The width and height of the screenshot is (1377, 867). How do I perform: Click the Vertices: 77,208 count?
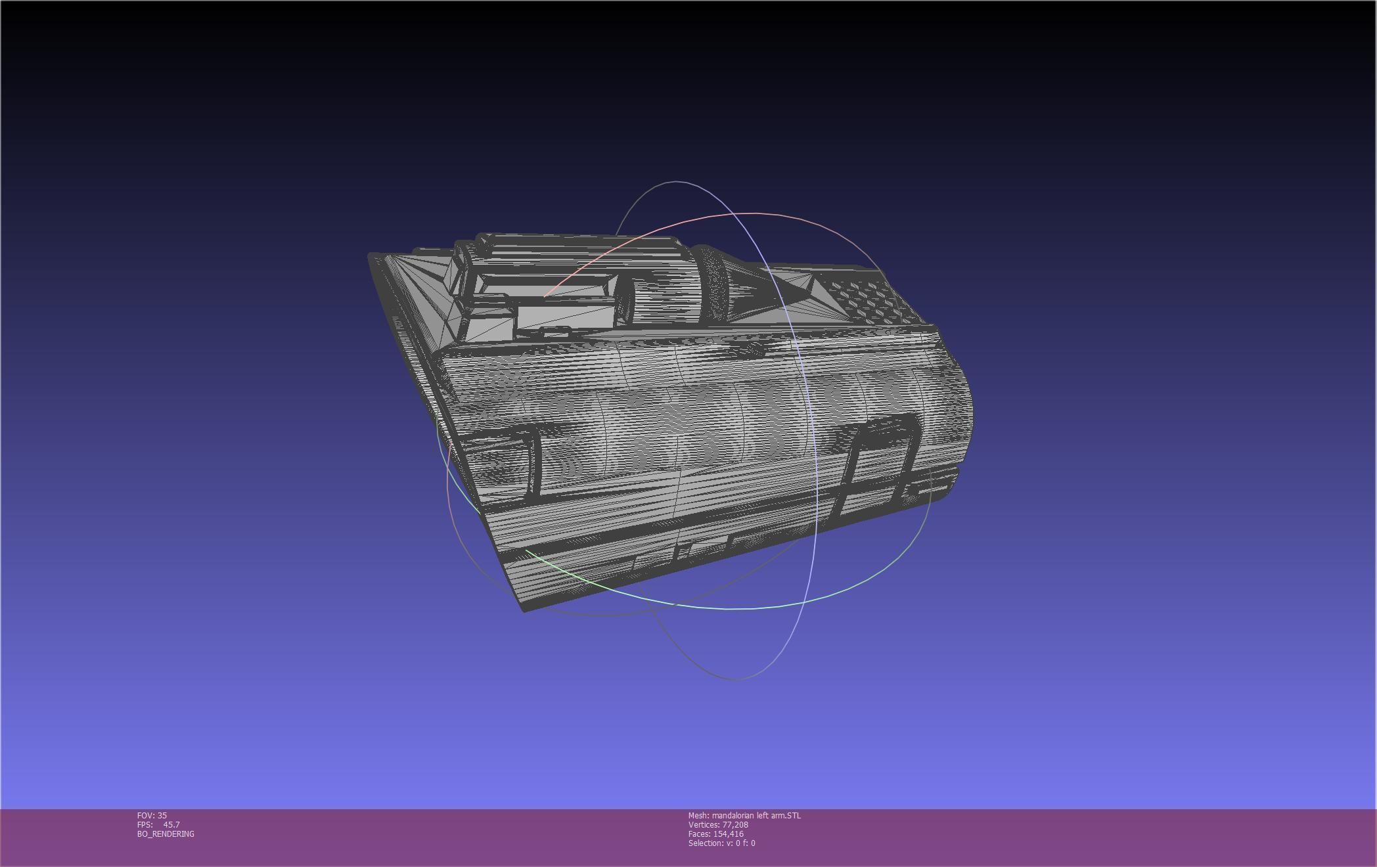pyautogui.click(x=718, y=824)
